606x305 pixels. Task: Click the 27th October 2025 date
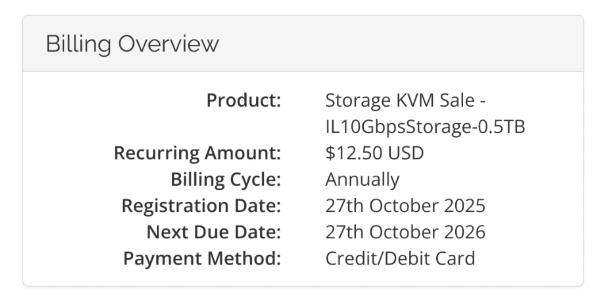tap(405, 206)
